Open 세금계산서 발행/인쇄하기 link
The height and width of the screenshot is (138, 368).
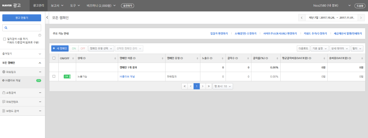click(347, 34)
